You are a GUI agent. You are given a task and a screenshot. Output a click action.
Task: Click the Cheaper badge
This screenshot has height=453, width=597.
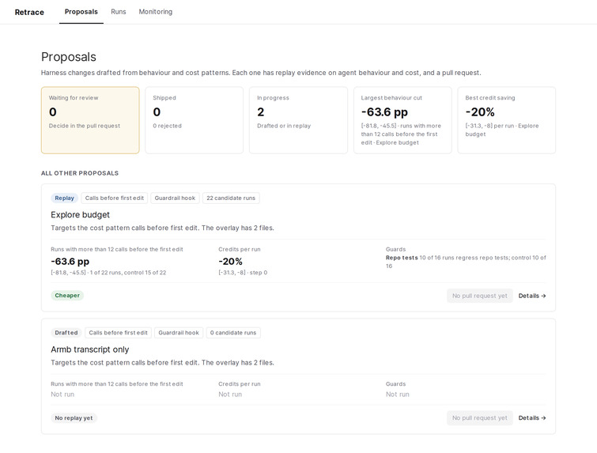[67, 296]
